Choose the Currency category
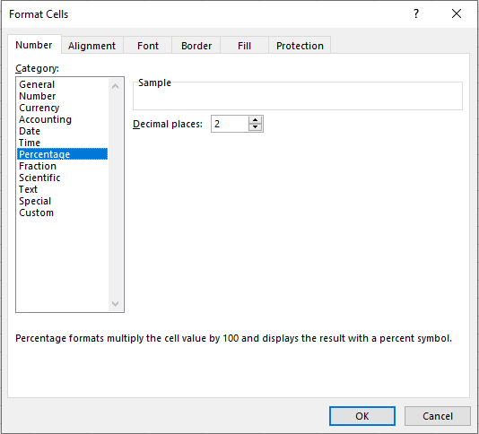Screen dimensions: 479x434 39,108
